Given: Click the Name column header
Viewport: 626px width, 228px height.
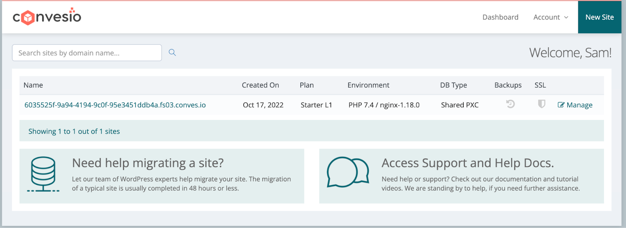Looking at the screenshot, I should (x=33, y=85).
